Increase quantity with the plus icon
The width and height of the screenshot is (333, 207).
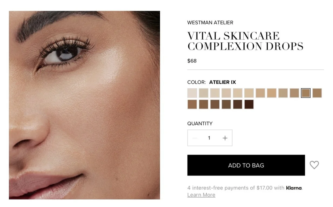[x=225, y=138]
